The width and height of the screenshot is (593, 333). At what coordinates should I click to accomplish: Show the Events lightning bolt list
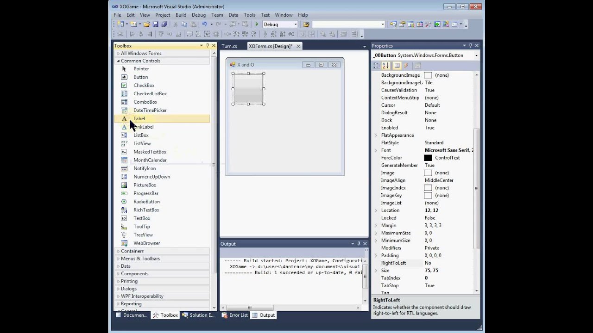tap(406, 66)
